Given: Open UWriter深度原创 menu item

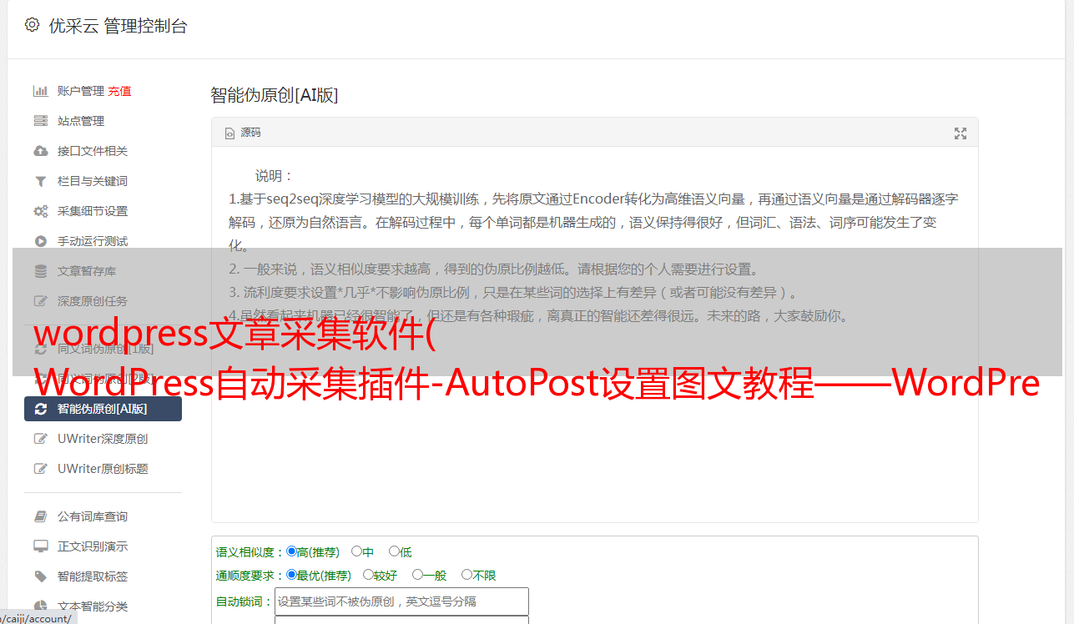Looking at the screenshot, I should (103, 439).
